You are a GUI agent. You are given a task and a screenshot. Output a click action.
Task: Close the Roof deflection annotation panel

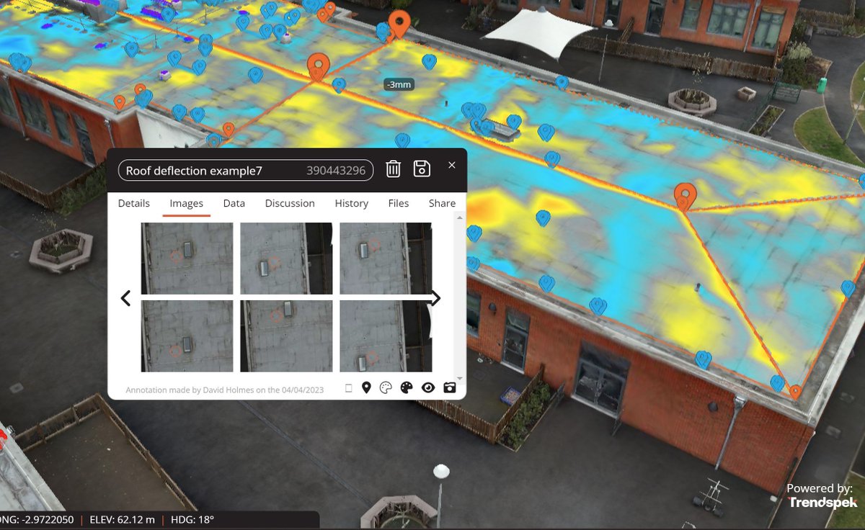[x=452, y=165]
